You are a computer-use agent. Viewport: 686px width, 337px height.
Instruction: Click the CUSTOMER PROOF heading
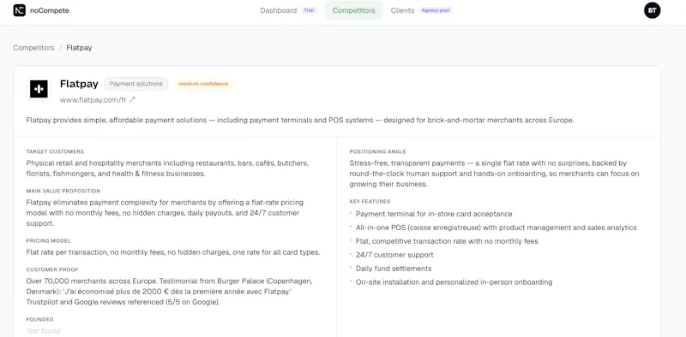(x=52, y=269)
